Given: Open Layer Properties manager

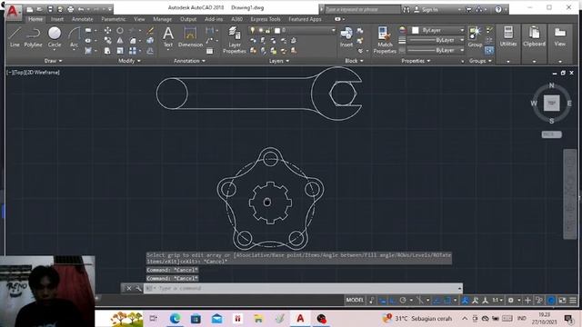Looking at the screenshot, I should [x=235, y=39].
